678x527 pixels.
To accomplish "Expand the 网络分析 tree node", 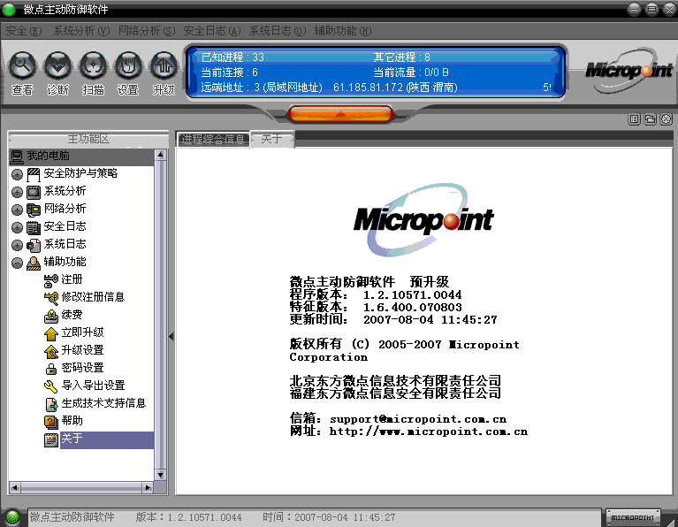I will click(x=17, y=210).
